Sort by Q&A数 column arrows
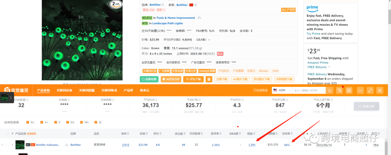The height and width of the screenshot is (155, 391). click(x=240, y=134)
